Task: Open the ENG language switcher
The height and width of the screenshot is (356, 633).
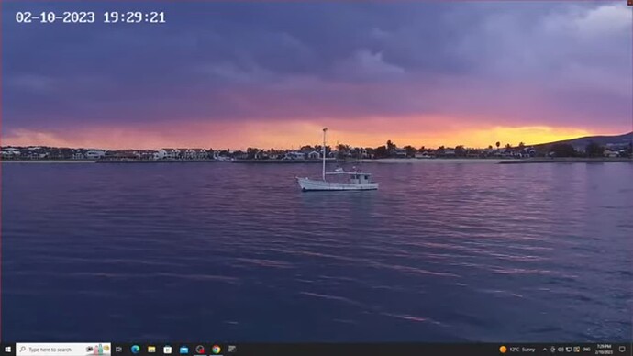Action: click(586, 350)
